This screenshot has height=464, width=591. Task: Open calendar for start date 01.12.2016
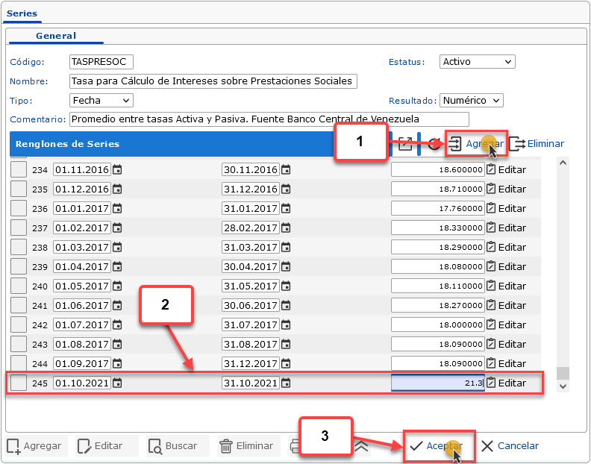(x=118, y=189)
